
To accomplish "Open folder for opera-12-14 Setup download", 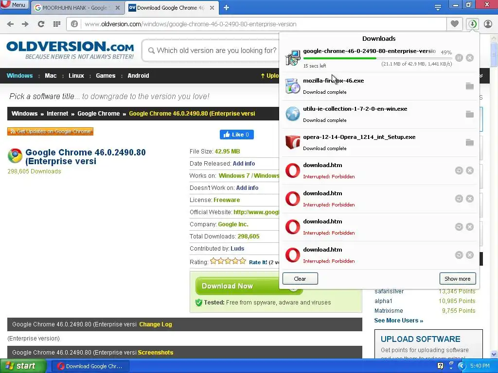I will click(470, 142).
